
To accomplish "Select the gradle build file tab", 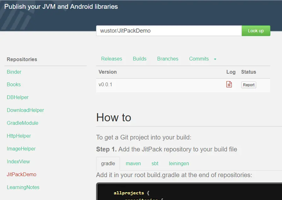I will (x=108, y=164).
